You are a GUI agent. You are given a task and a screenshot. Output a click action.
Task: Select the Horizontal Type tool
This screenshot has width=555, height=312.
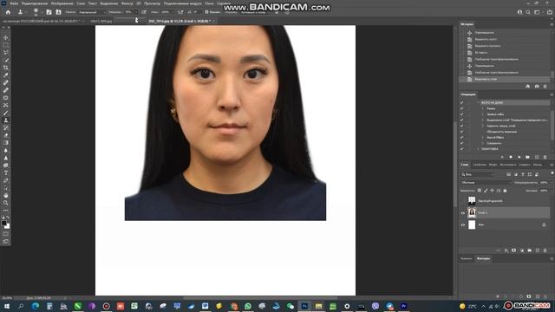pos(6,173)
